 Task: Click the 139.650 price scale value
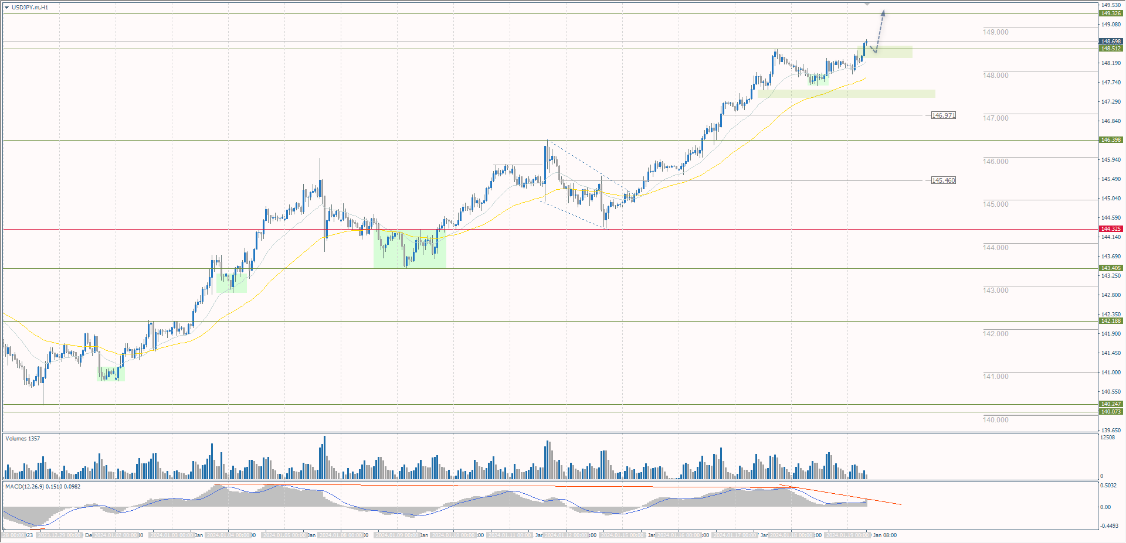pos(1111,431)
